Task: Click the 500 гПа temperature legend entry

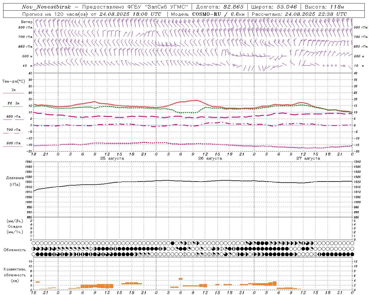Action: [14, 143]
